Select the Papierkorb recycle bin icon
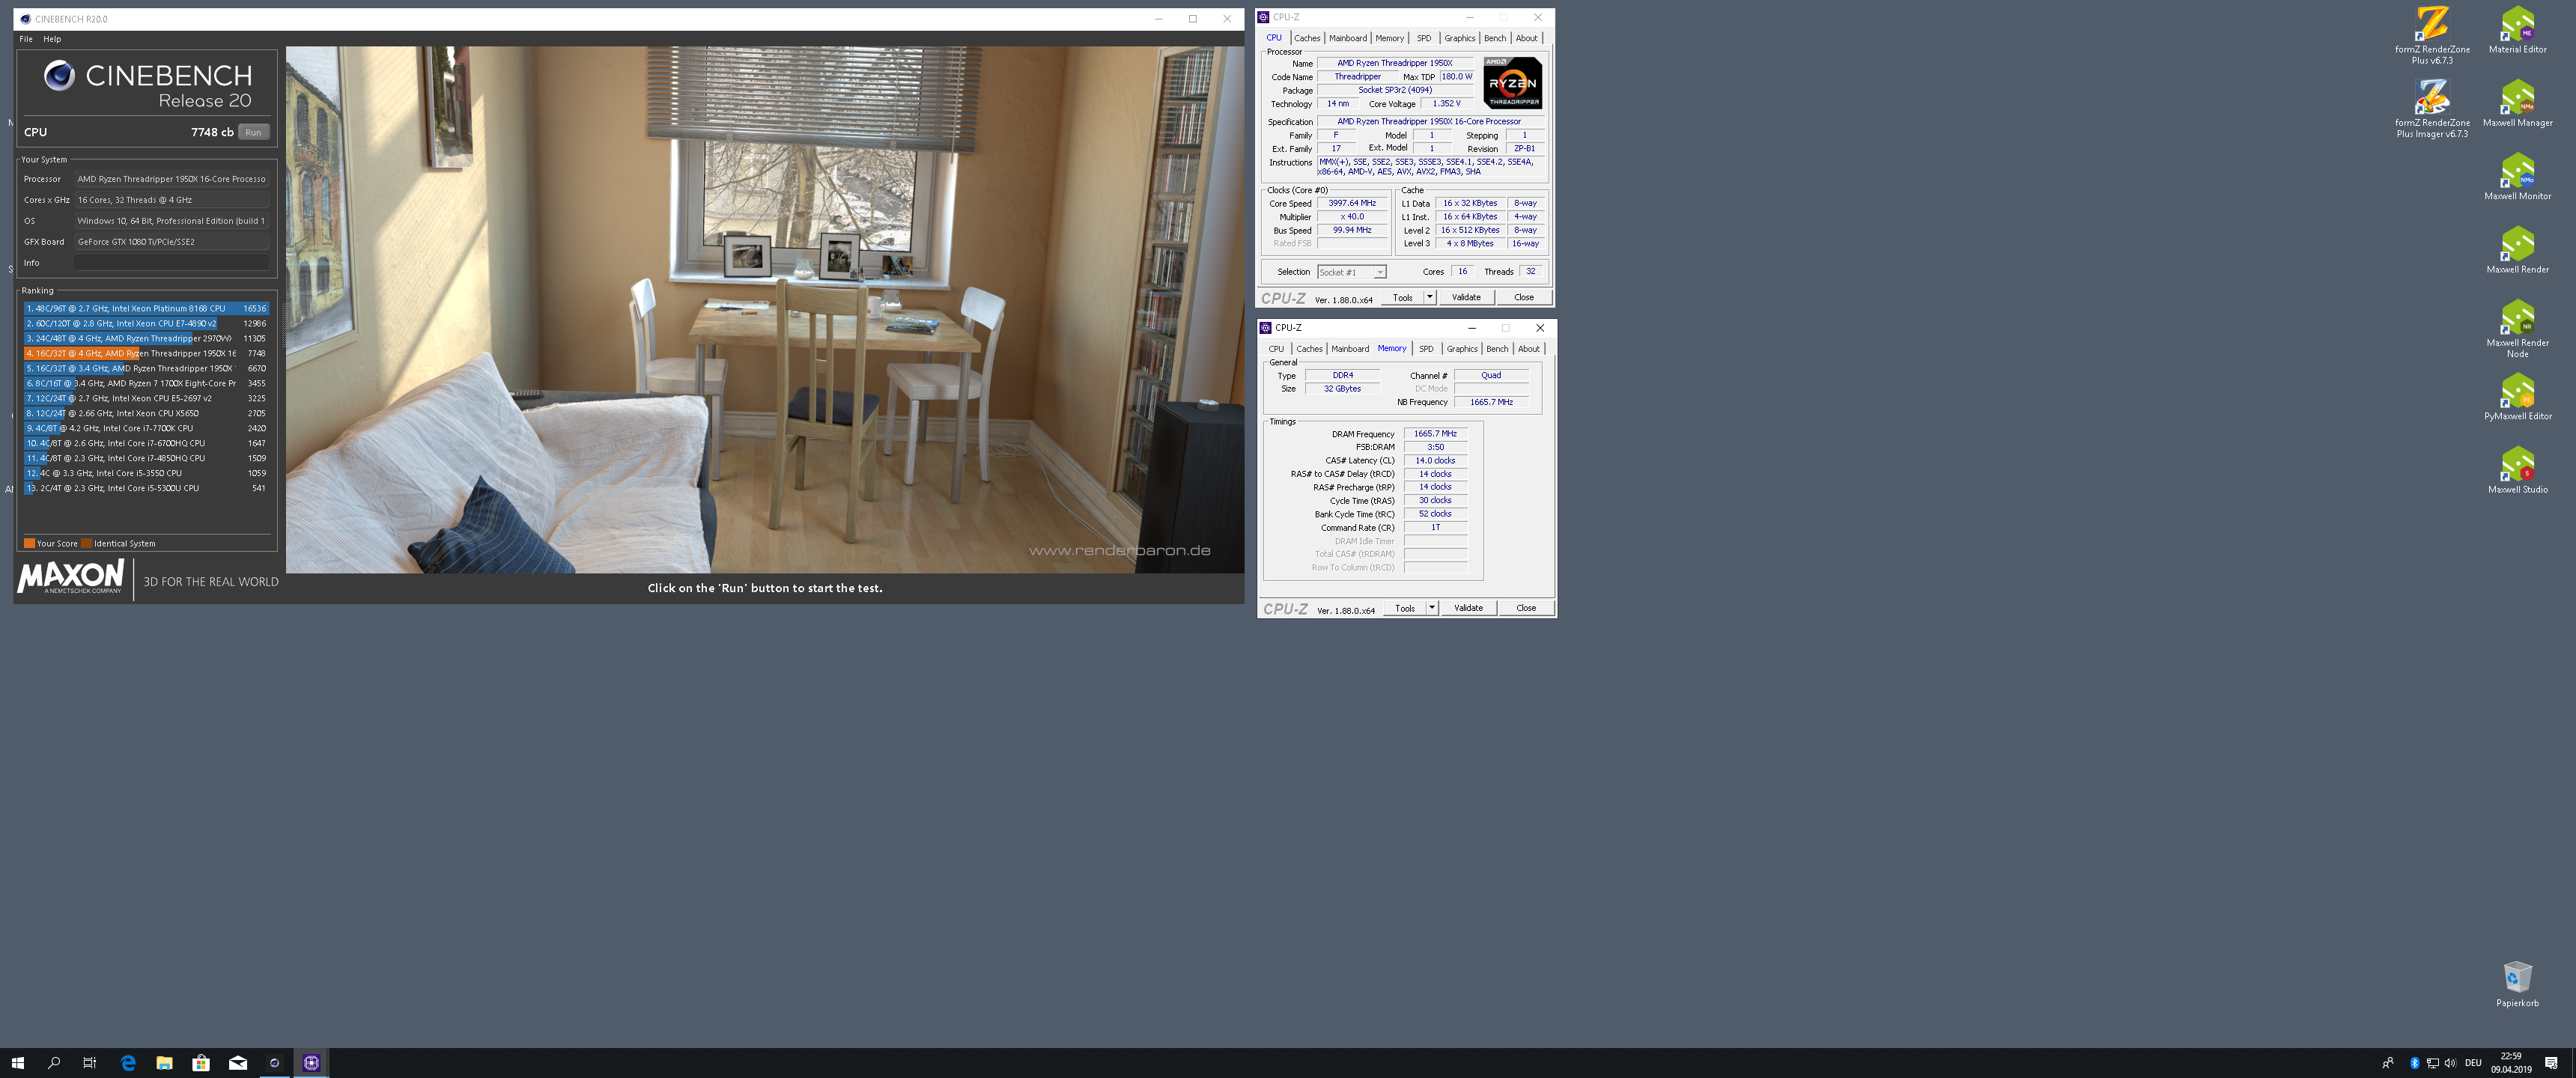The image size is (2576, 1078). coord(2517,984)
